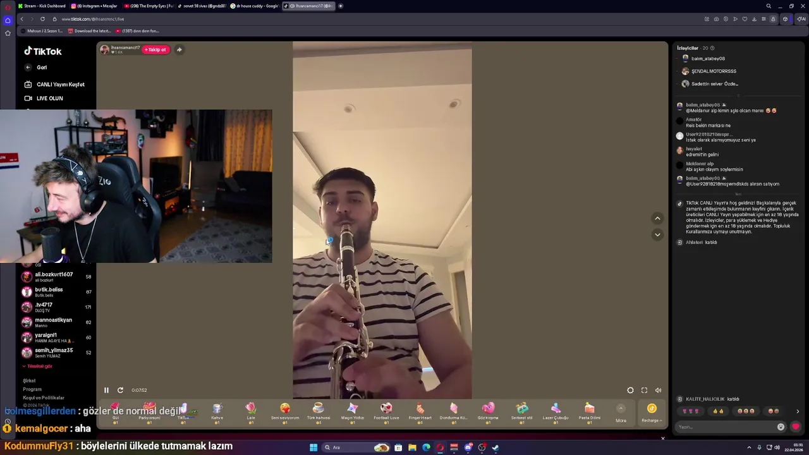809x455 pixels.
Task: Switch to The Empty Eyes YouTube tab
Action: [148, 6]
